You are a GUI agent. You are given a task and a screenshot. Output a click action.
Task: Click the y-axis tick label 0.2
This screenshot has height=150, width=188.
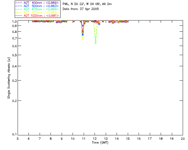(14, 101)
